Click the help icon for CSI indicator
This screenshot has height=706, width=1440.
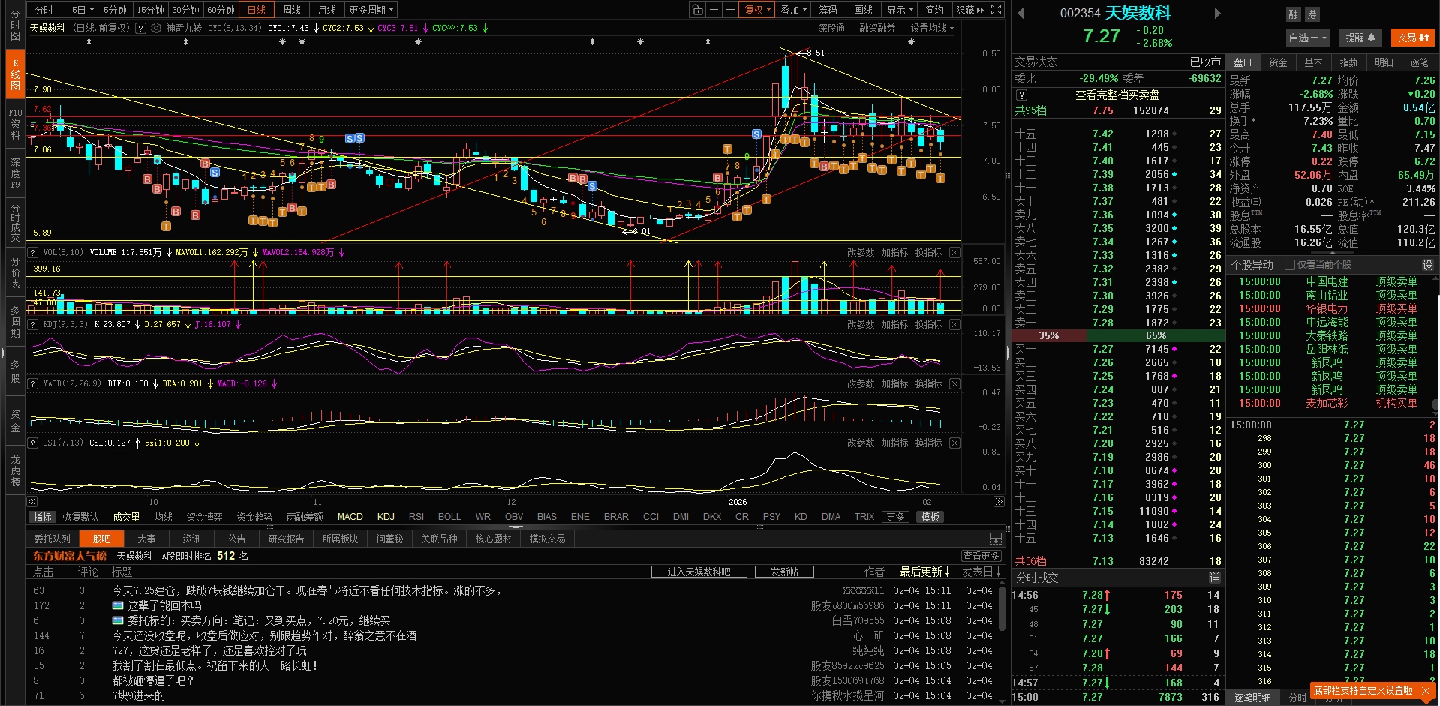(x=33, y=443)
